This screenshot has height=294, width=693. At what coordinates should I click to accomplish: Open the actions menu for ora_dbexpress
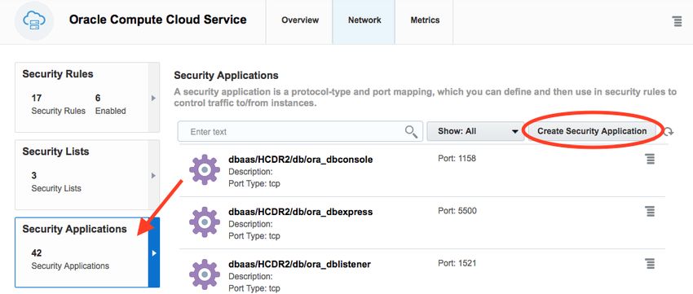click(650, 211)
